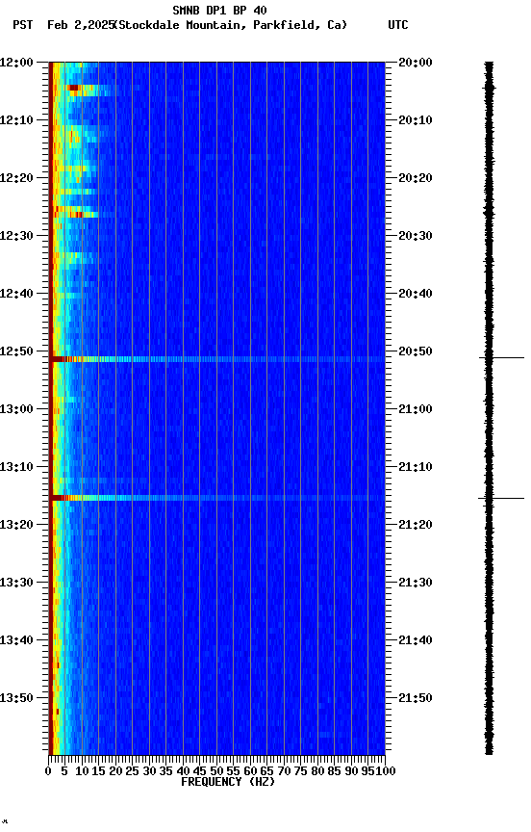Click the 21:40 UTC time label

[x=416, y=641]
